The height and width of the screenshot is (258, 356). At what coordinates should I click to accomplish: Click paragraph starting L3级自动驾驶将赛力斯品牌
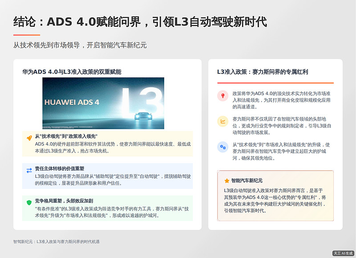click(113, 180)
